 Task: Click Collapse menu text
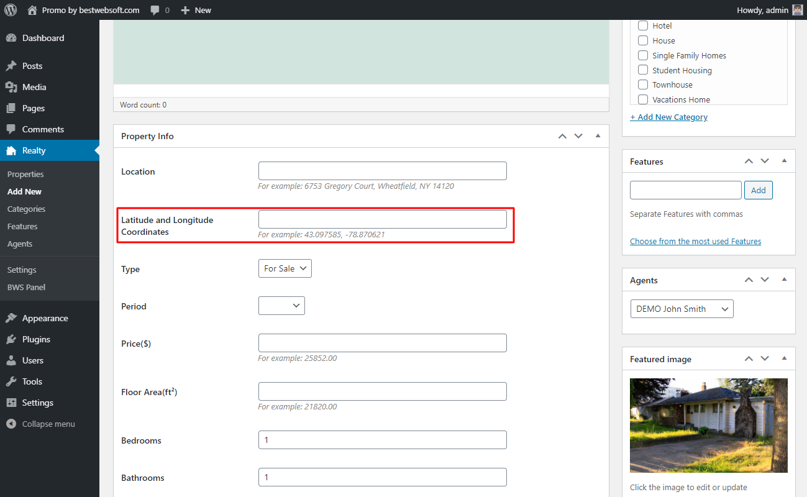(48, 424)
